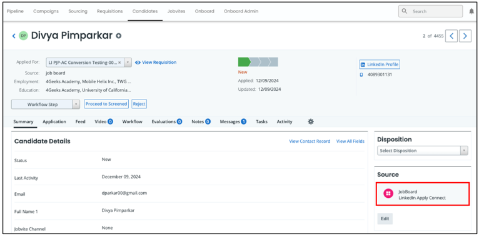The image size is (479, 236).
Task: Open the Workflow Step dropdown
Action: point(46,105)
